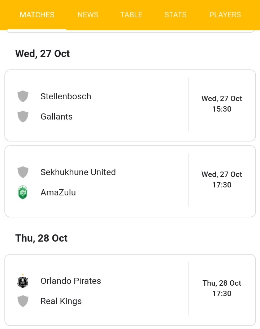
Task: Select the MATCHES tab
Action: (37, 15)
